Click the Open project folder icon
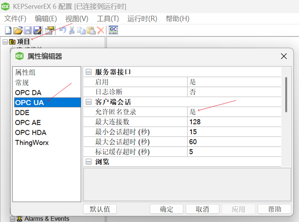This screenshot has height=222, width=299. click(x=18, y=30)
